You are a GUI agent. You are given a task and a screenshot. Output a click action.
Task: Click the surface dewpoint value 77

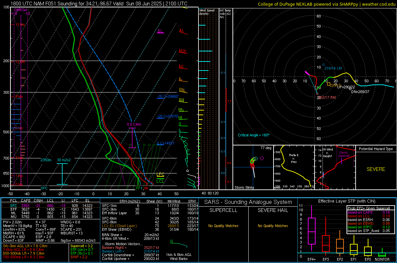click(138, 188)
